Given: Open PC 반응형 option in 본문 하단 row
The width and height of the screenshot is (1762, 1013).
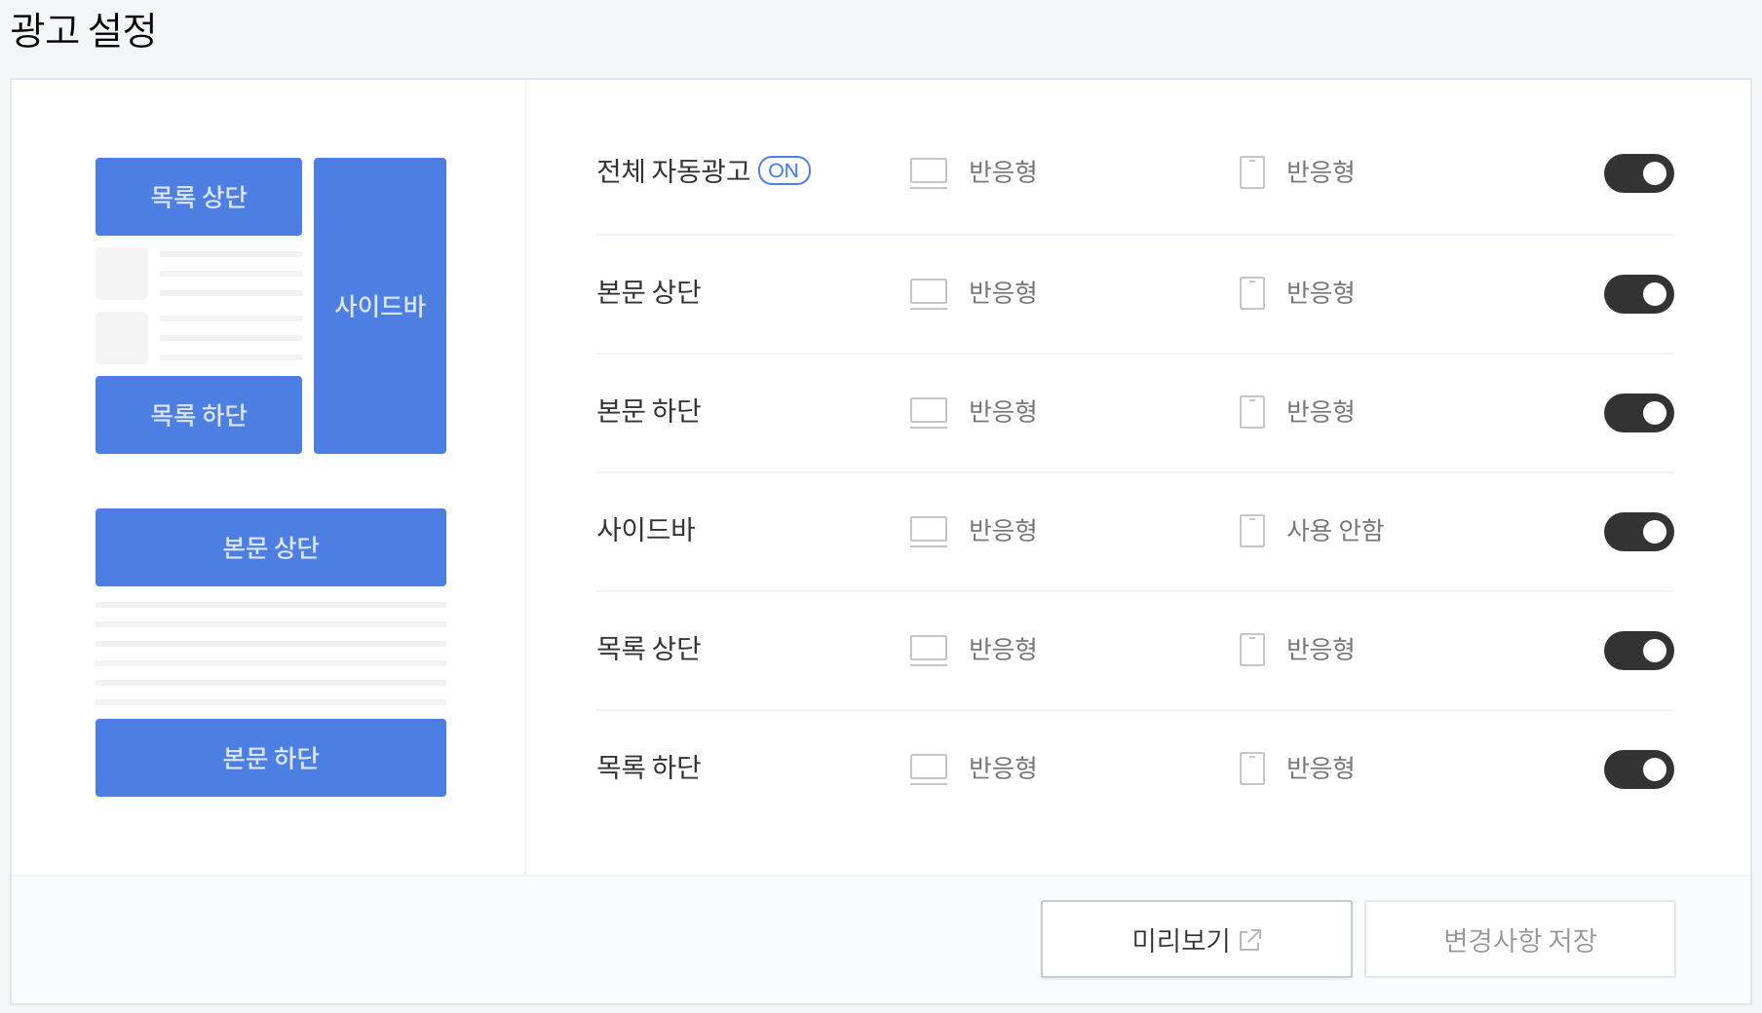Looking at the screenshot, I should coord(1003,411).
